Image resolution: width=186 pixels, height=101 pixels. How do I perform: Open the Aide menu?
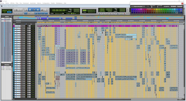coord(65,3)
